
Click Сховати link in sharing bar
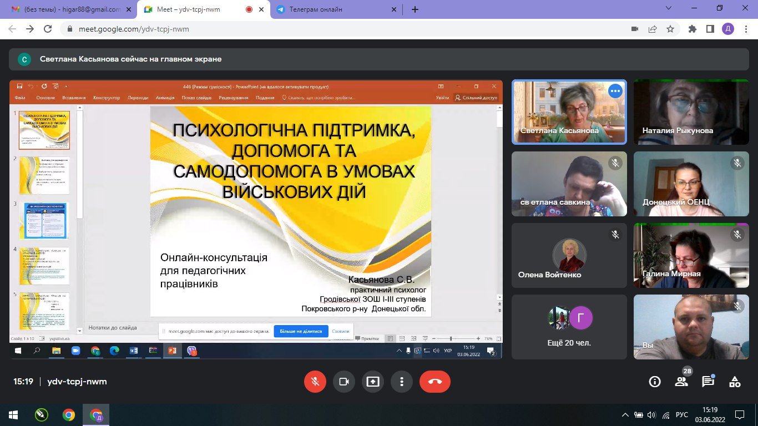(x=340, y=331)
